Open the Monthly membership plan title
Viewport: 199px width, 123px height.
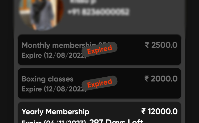point(66,45)
